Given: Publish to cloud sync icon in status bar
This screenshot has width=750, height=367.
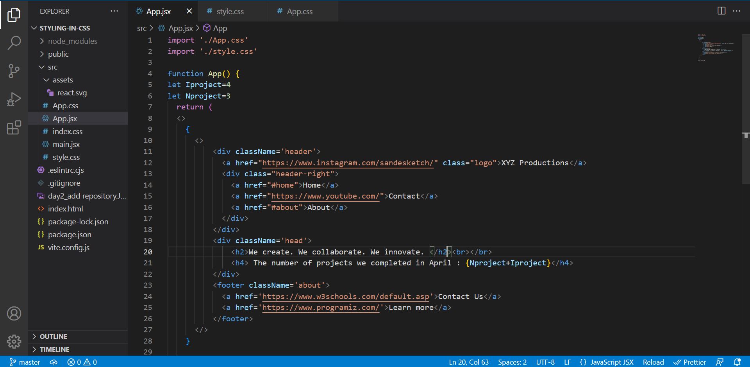Looking at the screenshot, I should pos(54,362).
